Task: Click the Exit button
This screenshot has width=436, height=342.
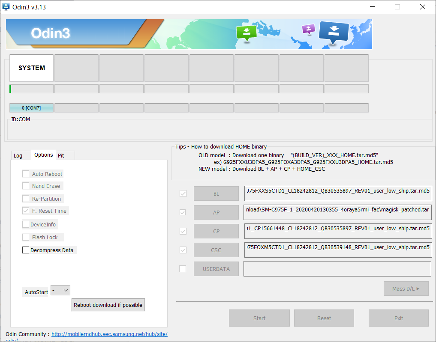Action: [398, 318]
